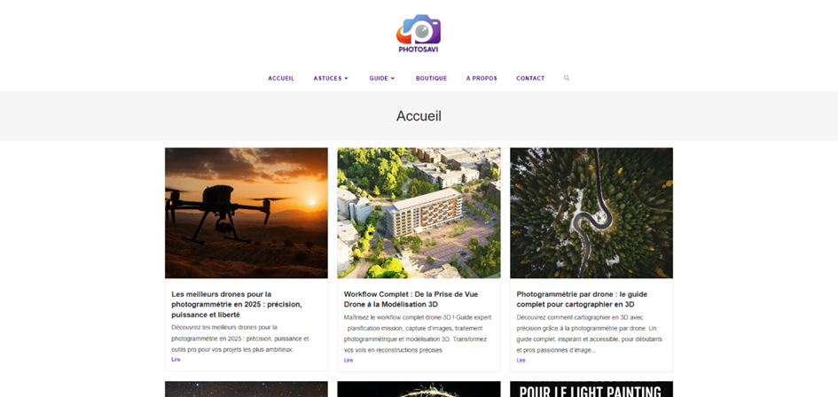Image resolution: width=838 pixels, height=397 pixels.
Task: Expand the Guide dropdown chevron
Action: pyautogui.click(x=393, y=78)
